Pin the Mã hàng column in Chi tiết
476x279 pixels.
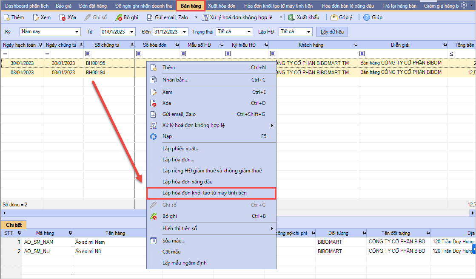[70, 233]
